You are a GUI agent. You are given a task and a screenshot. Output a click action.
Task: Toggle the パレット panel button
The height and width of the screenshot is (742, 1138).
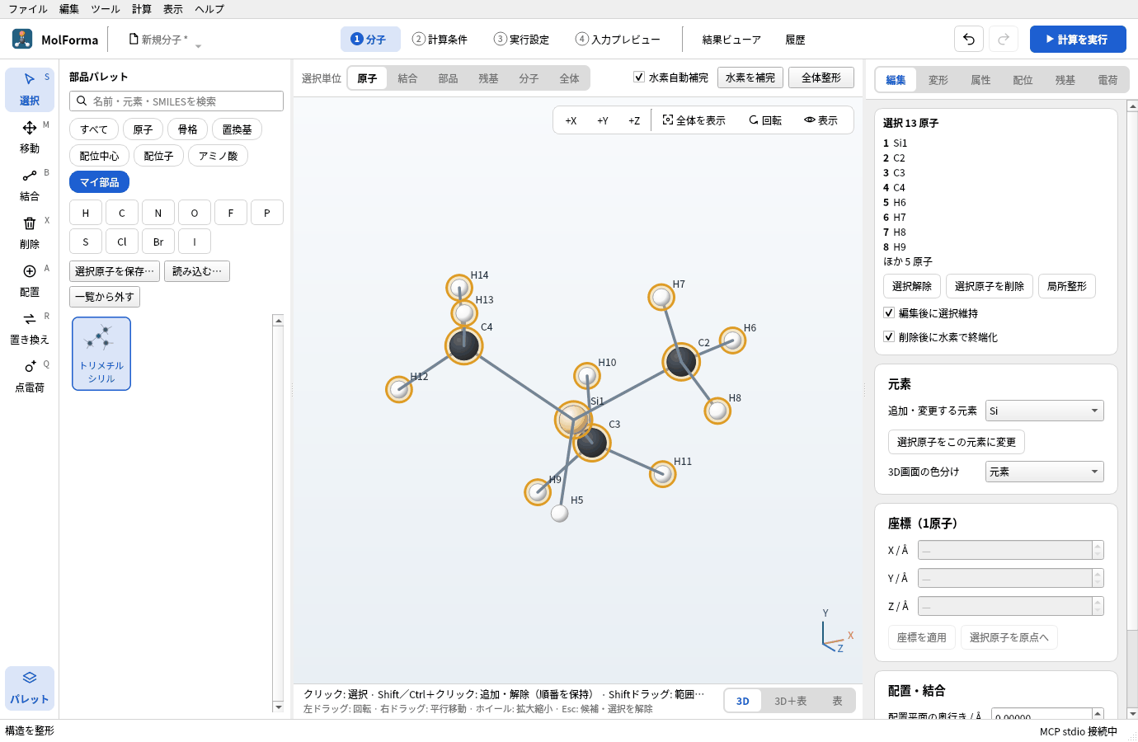click(30, 688)
